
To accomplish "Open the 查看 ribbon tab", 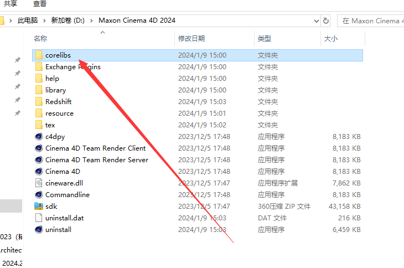I will [40, 4].
